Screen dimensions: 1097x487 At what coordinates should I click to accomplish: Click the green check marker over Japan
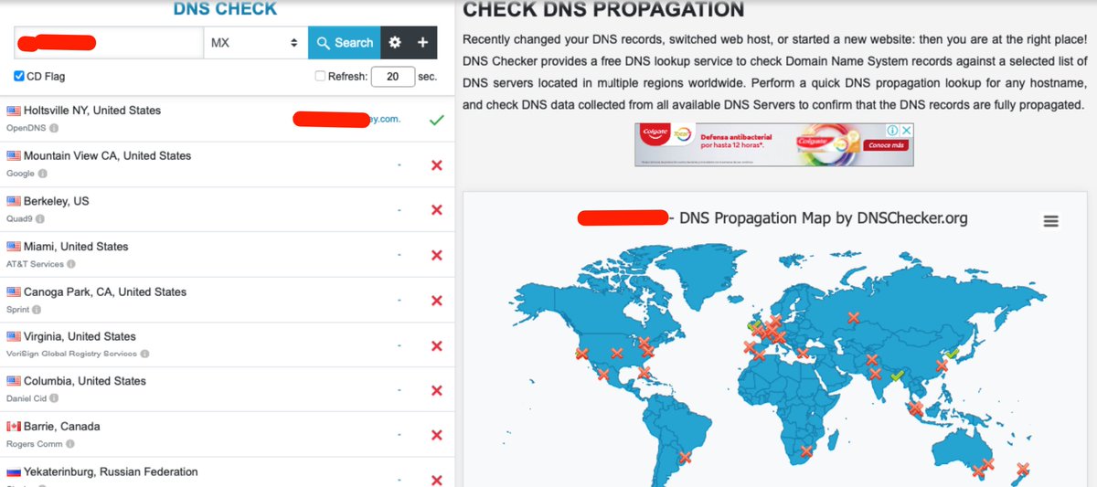(952, 354)
